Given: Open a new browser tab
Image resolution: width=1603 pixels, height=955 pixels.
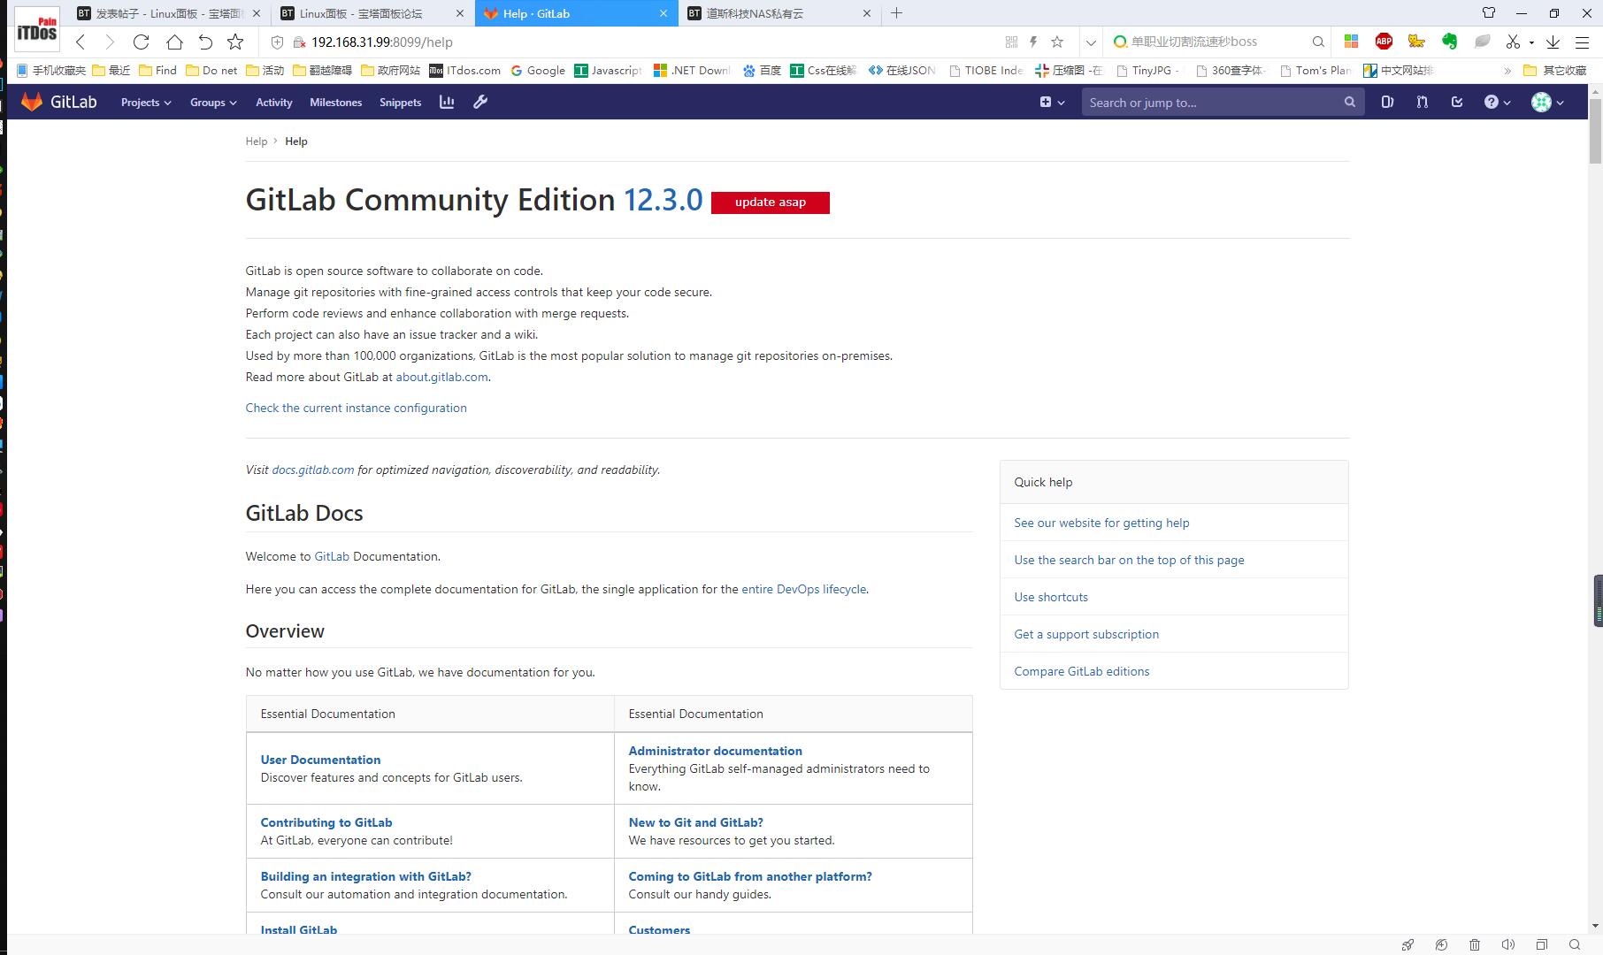Looking at the screenshot, I should coord(896,13).
